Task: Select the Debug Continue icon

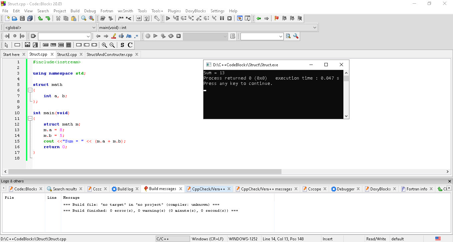Action: click(168, 18)
